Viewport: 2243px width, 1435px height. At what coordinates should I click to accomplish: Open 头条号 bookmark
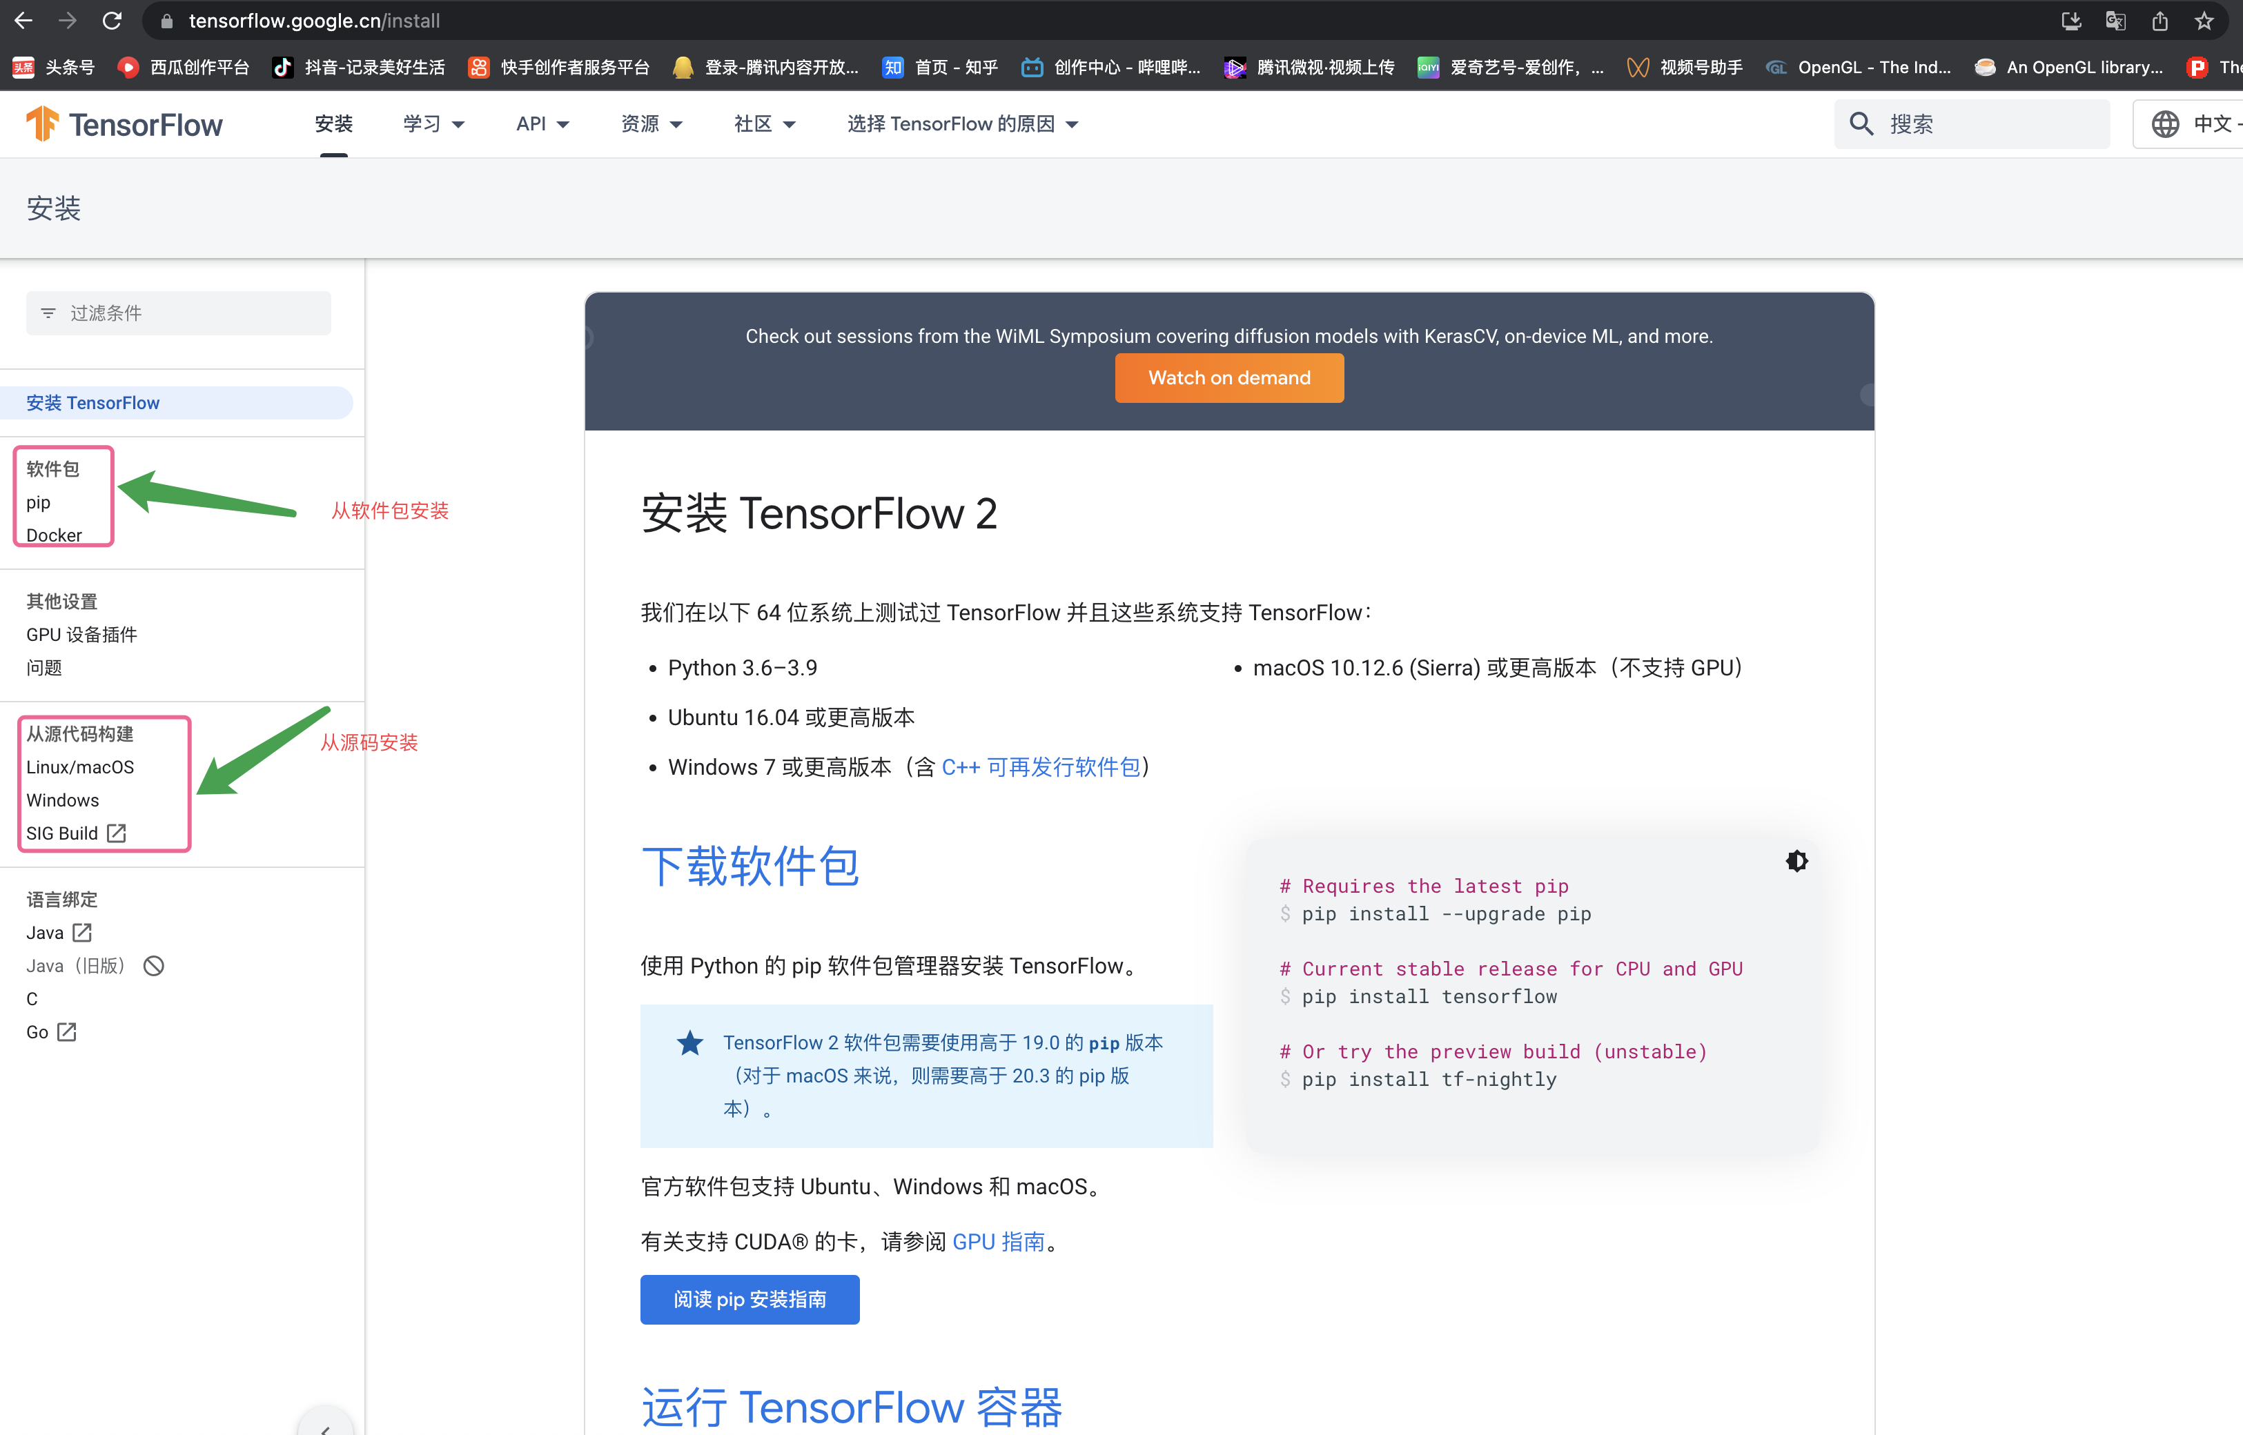54,67
